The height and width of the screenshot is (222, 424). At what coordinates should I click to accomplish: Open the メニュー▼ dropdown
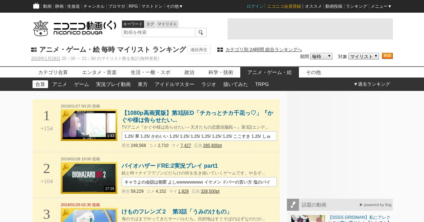[x=381, y=6]
